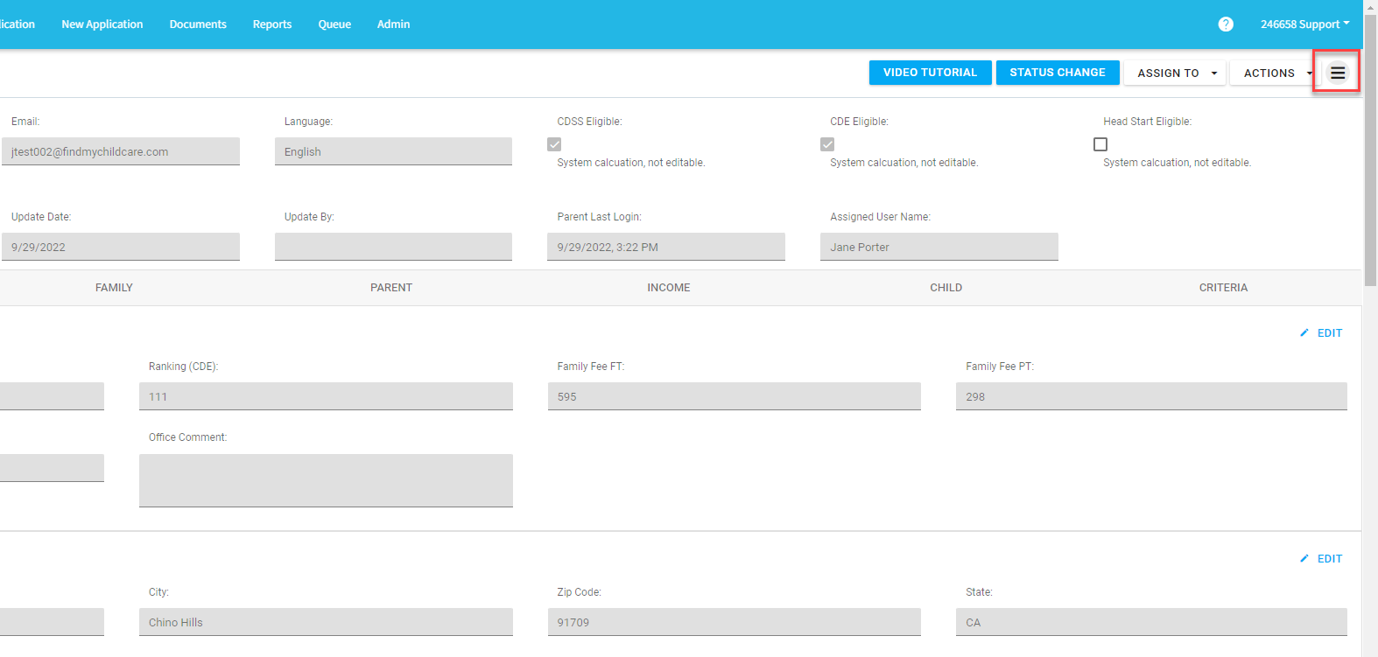Switch to the FAMILY tab
The width and height of the screenshot is (1378, 657).
(x=114, y=288)
